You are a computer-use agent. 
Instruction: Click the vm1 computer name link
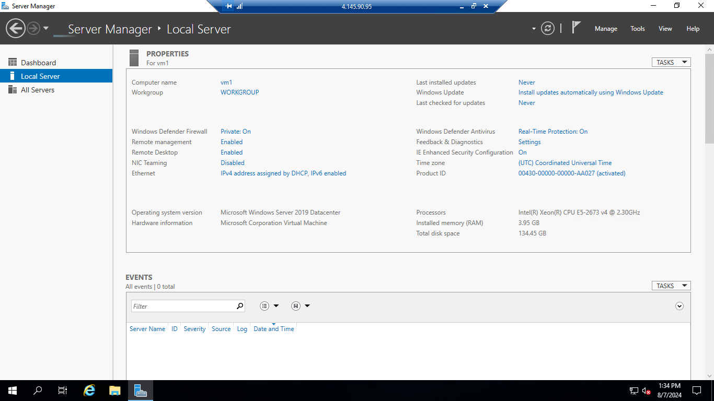click(226, 82)
